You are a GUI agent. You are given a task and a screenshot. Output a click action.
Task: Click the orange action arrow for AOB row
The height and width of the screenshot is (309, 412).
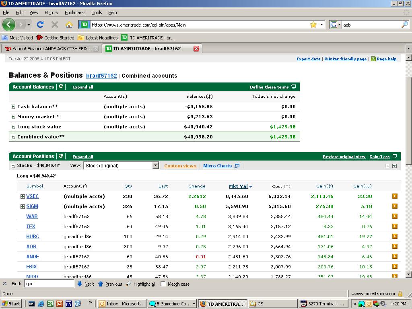point(395,247)
